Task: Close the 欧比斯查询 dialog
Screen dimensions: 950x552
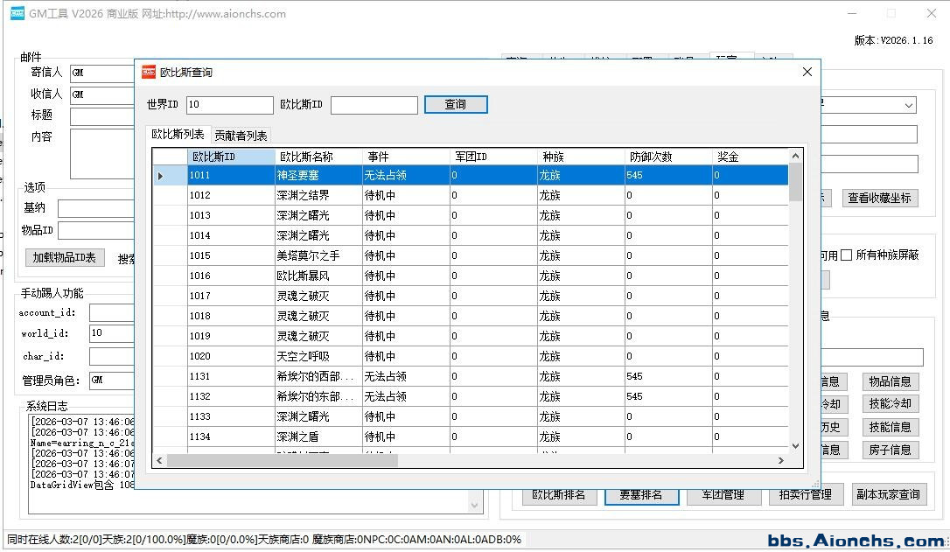Action: coord(807,72)
